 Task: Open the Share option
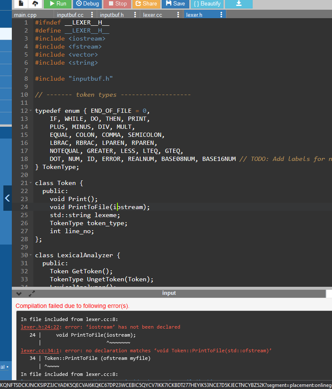(147, 3)
